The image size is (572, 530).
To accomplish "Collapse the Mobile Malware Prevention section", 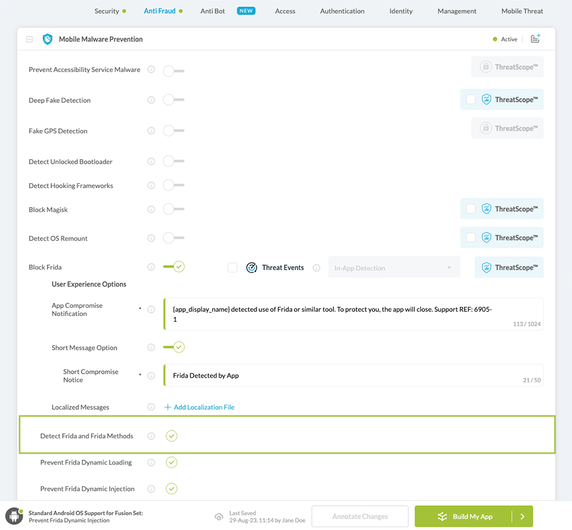I will tap(29, 39).
